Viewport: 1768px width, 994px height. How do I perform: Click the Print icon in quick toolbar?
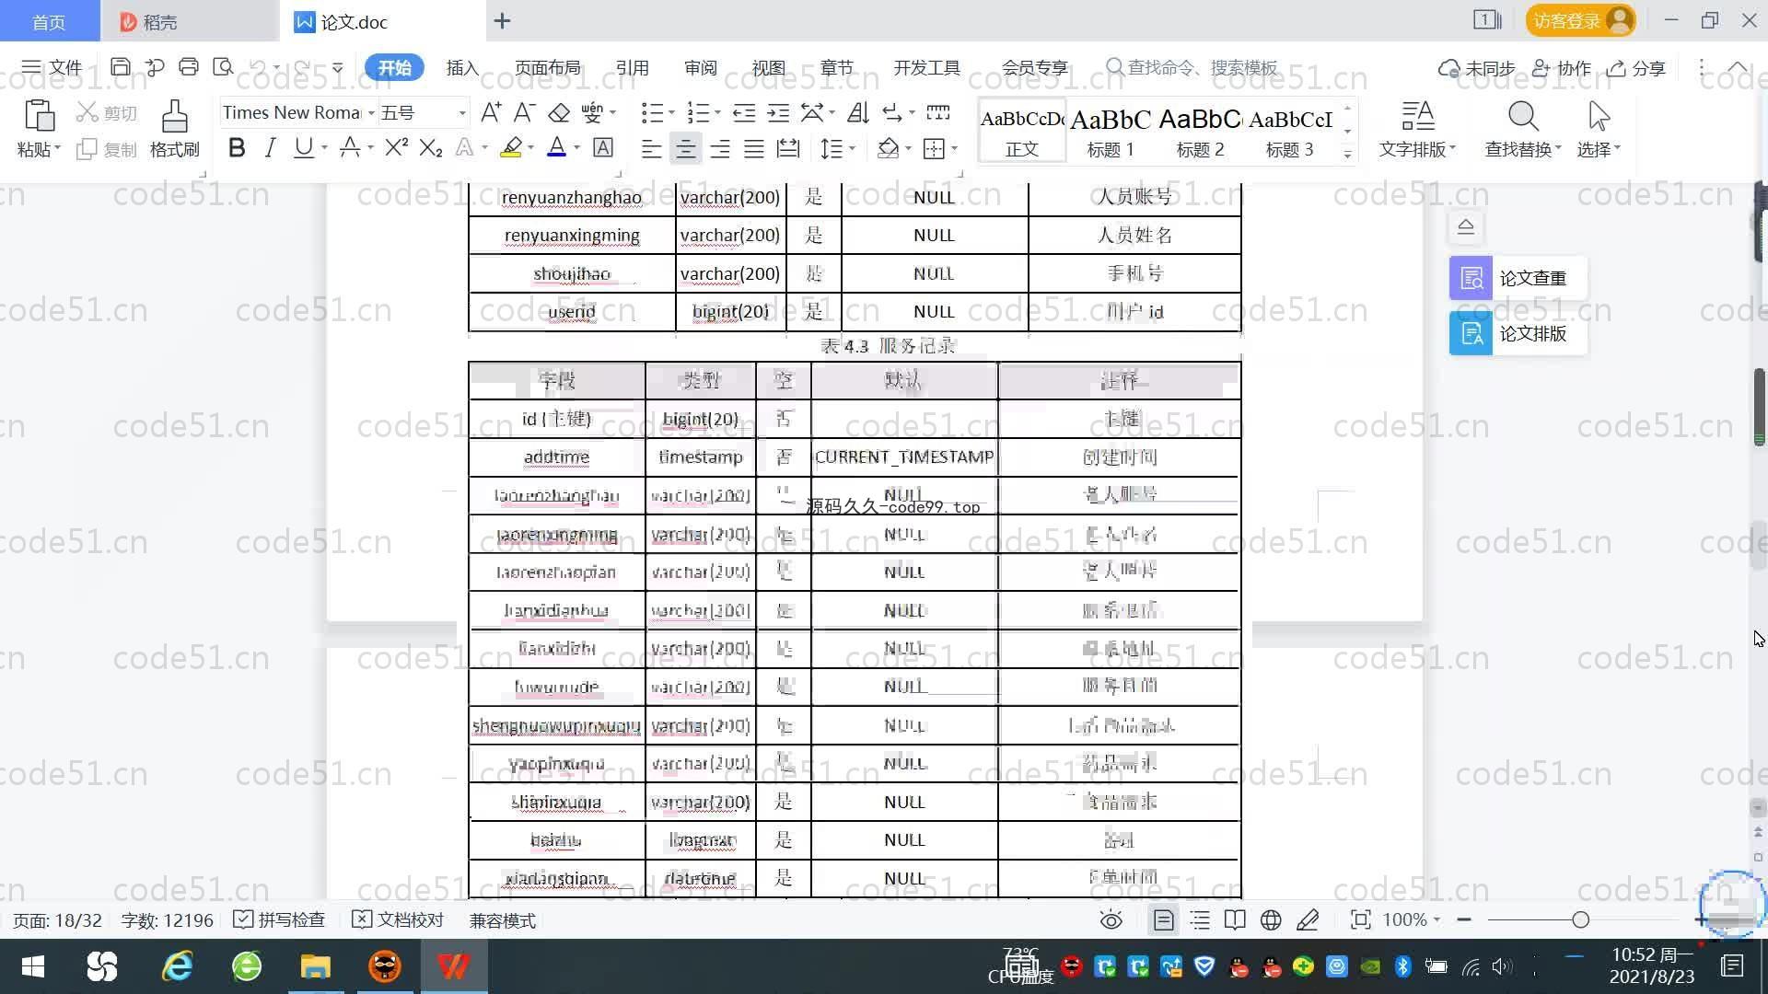[189, 67]
